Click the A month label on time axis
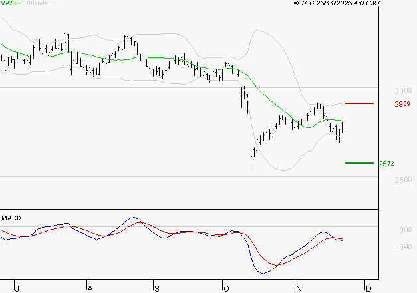 click(x=90, y=289)
